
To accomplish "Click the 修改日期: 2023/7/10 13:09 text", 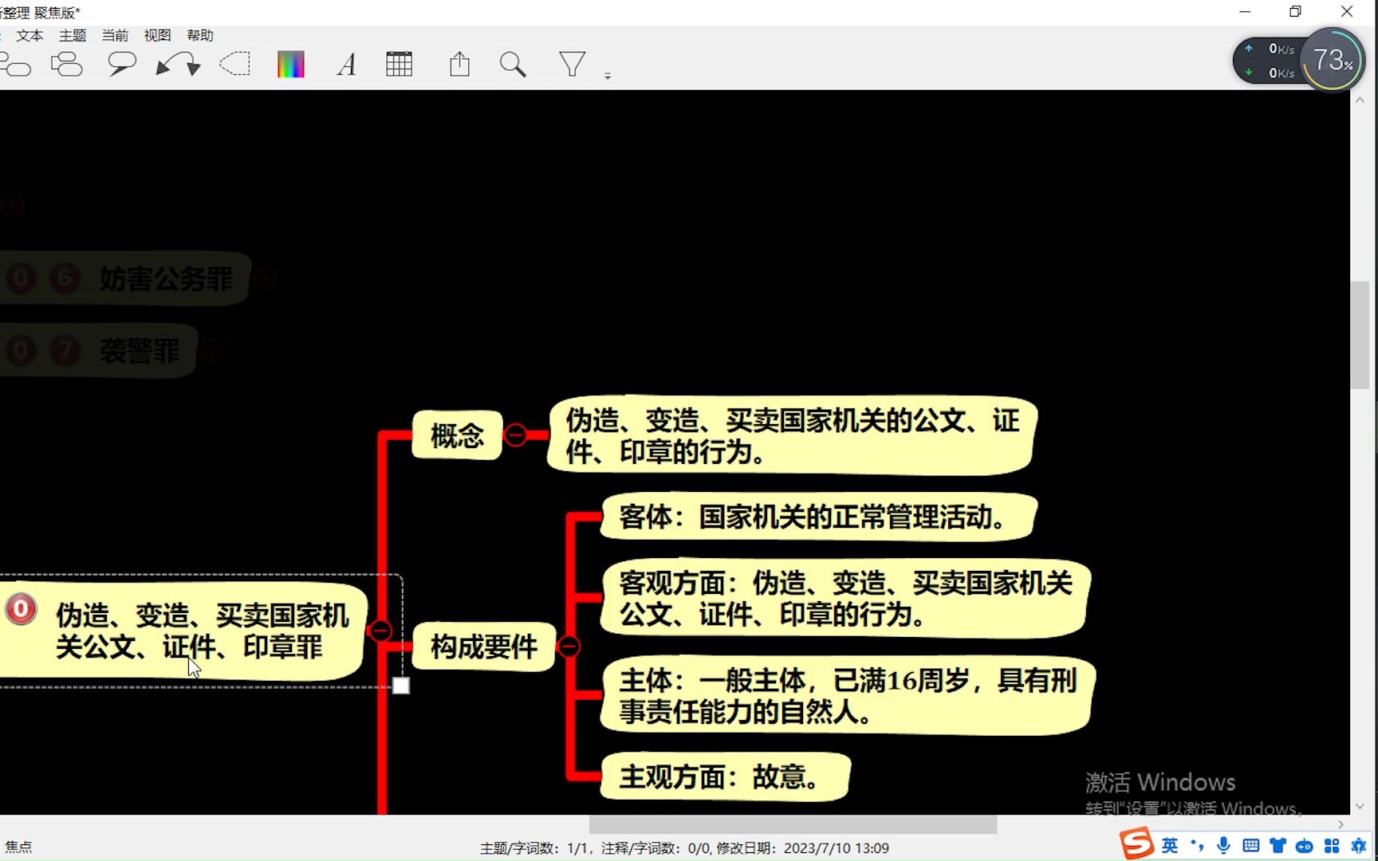I will coord(802,848).
